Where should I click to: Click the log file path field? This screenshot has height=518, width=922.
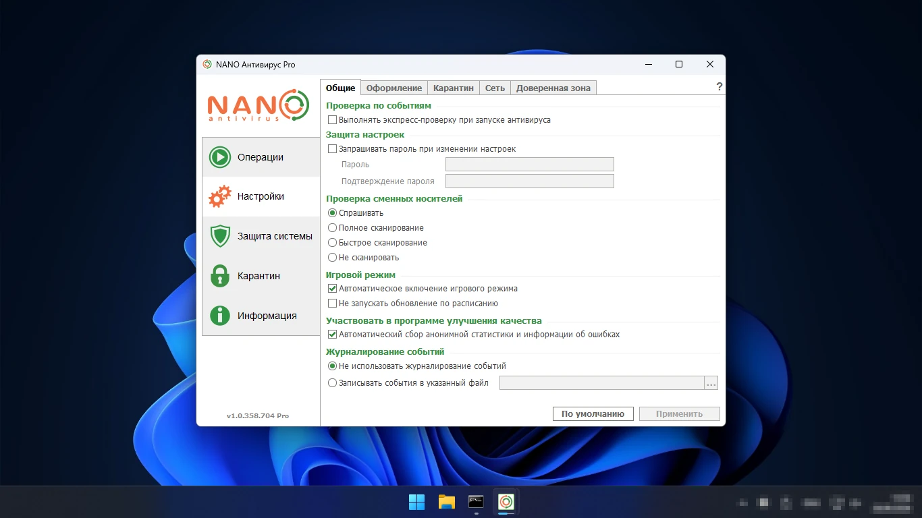coord(601,383)
